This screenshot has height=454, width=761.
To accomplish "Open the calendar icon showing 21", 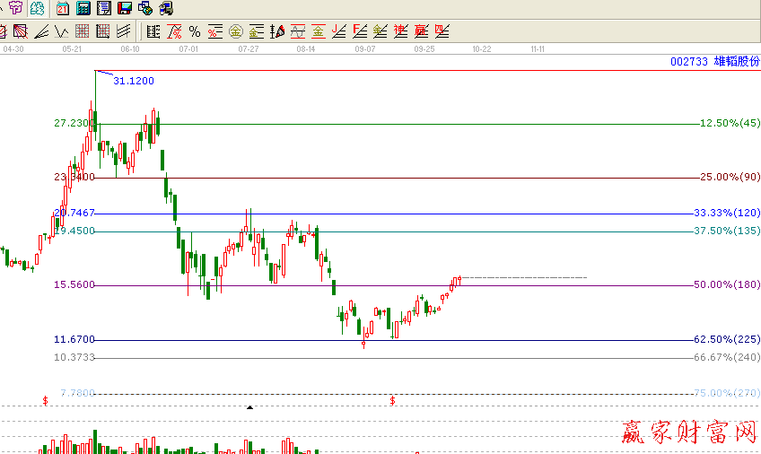I will click(62, 9).
